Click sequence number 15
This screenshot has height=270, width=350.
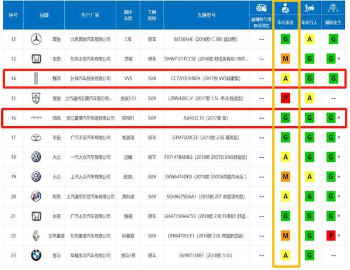click(x=13, y=98)
